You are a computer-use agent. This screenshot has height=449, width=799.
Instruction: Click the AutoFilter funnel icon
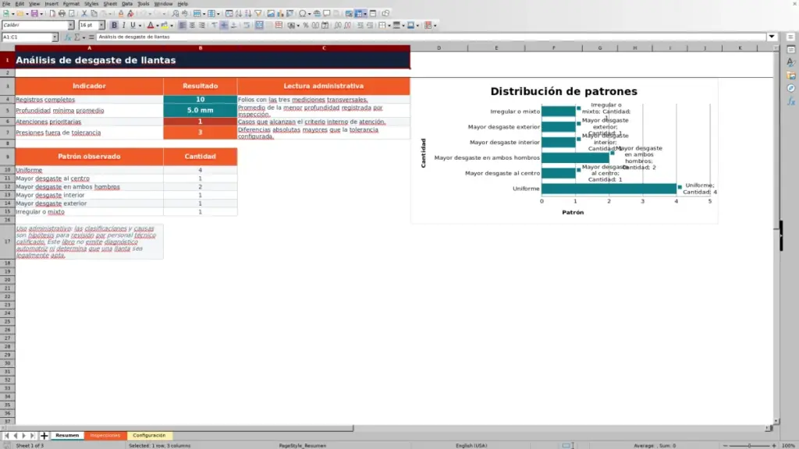click(257, 14)
